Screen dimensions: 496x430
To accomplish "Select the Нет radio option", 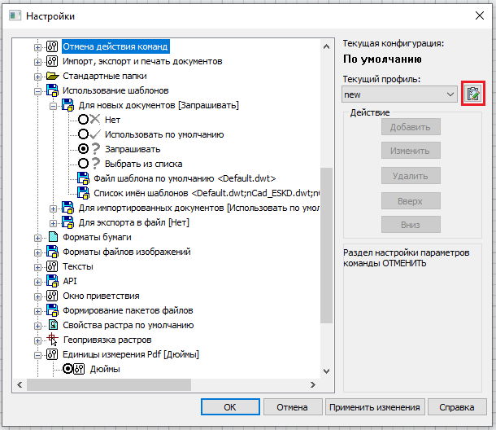I will [x=84, y=120].
